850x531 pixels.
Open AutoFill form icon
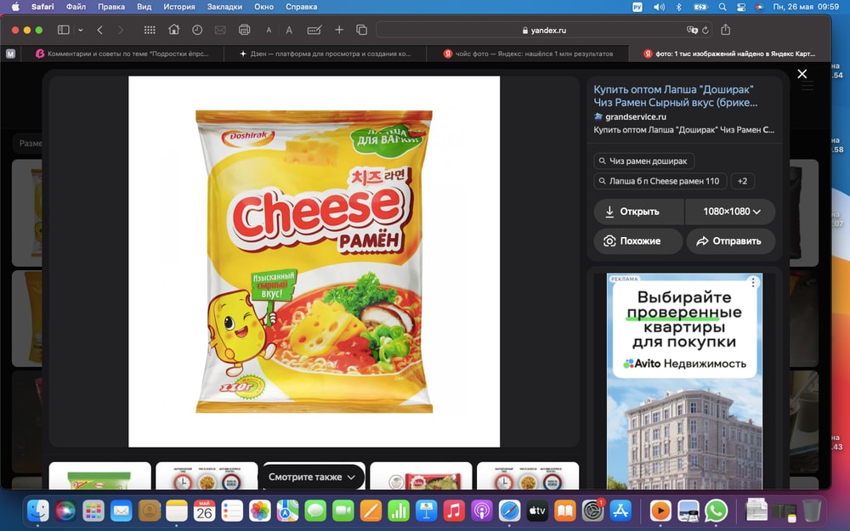click(x=314, y=30)
